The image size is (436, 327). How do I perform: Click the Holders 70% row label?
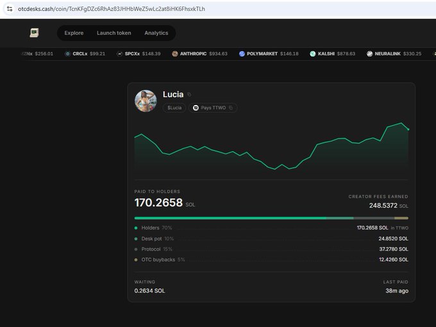(156, 228)
